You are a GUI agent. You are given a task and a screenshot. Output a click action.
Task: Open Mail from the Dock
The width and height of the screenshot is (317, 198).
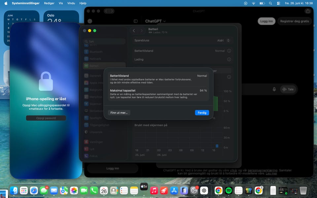(x=54, y=190)
